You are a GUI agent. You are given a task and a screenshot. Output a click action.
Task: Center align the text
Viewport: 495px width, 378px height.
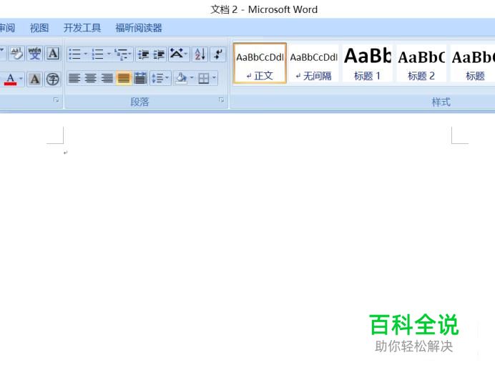click(x=91, y=78)
